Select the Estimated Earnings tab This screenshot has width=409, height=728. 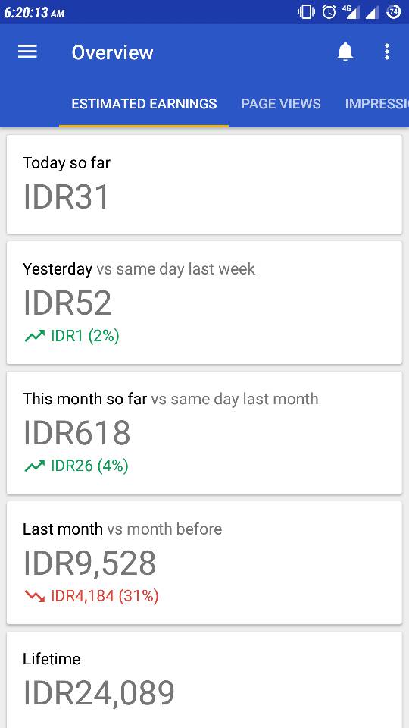144,104
